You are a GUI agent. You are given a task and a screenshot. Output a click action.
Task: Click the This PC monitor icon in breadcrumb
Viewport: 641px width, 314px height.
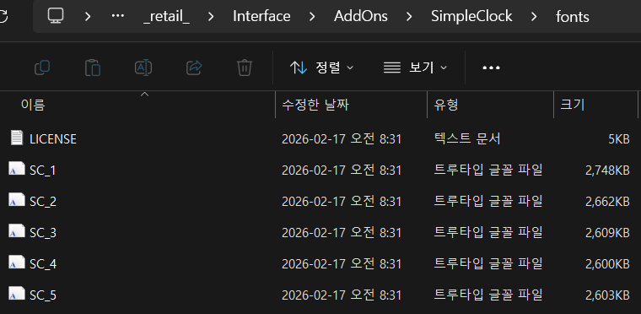[x=55, y=16]
